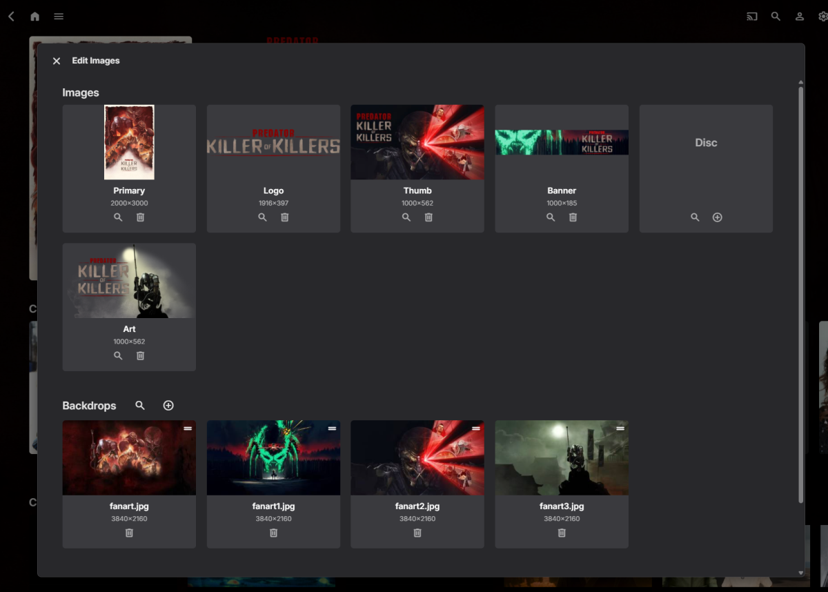Viewport: 828px width, 592px height.
Task: Click the reorder handle on fanart1.jpg
Action: pos(332,428)
